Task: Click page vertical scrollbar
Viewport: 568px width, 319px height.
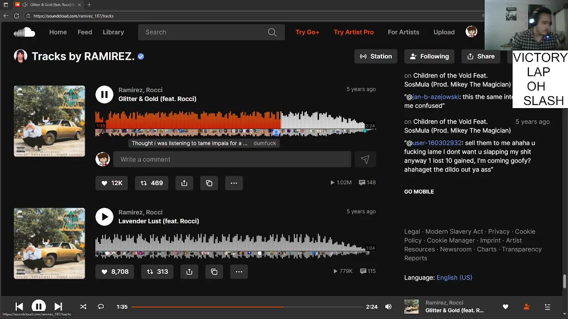Action: (x=564, y=281)
